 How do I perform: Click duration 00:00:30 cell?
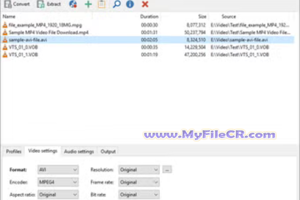150,25
